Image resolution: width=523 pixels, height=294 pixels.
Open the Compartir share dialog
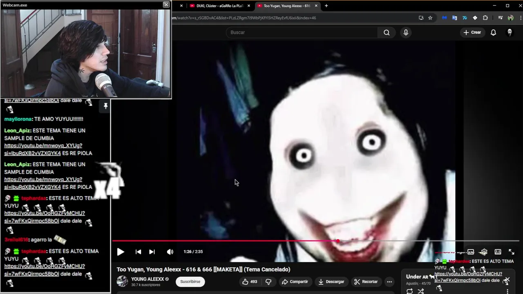coord(295,282)
